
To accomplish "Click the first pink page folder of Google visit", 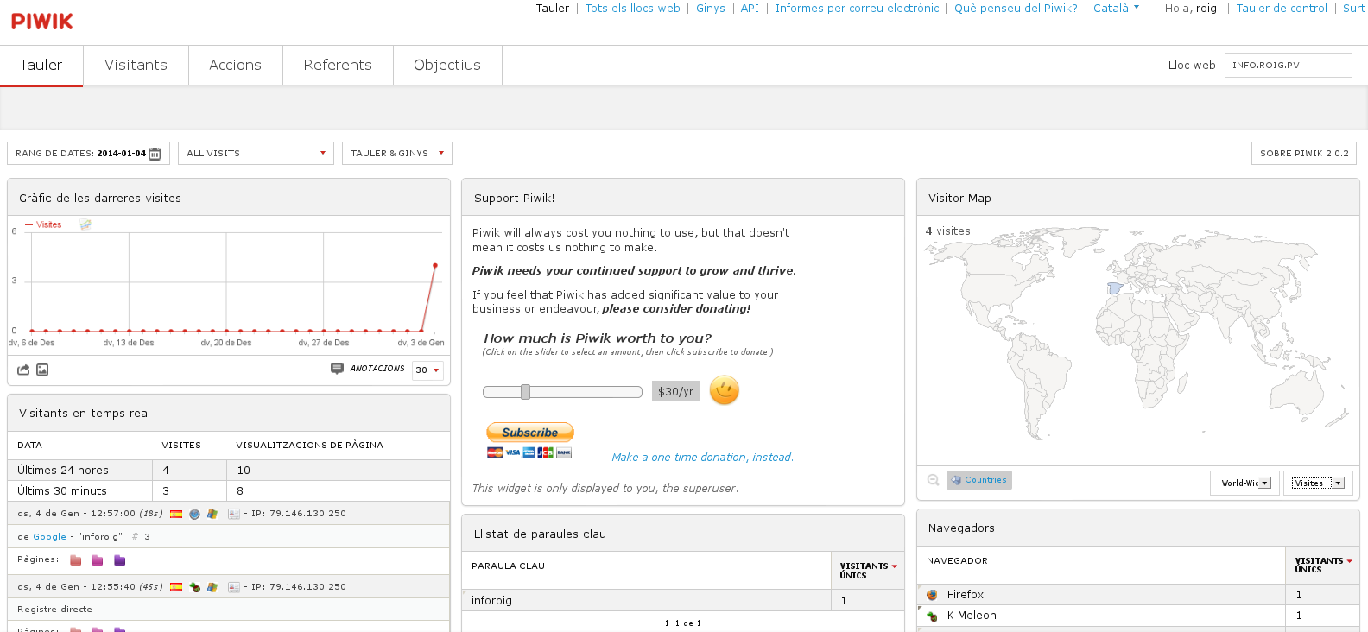I will click(76, 560).
